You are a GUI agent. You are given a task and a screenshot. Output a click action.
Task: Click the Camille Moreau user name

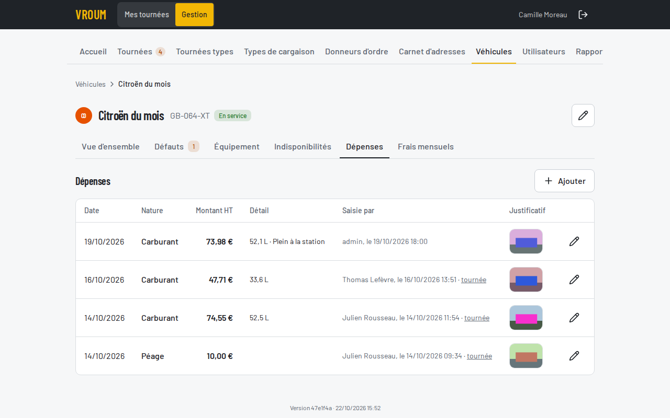[543, 15]
